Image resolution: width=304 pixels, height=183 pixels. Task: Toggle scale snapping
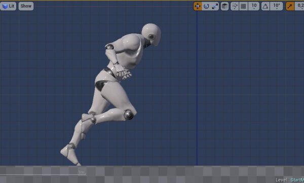click(x=290, y=7)
